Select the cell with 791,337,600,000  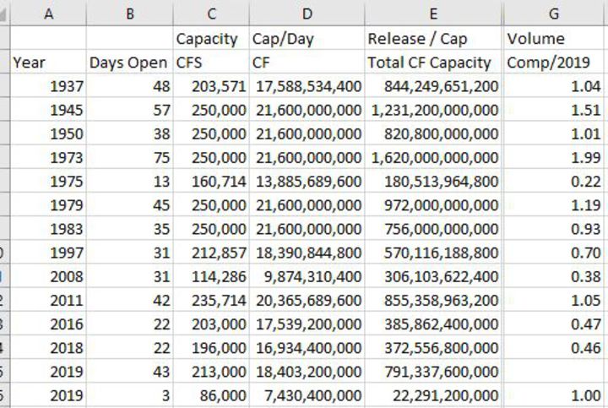(433, 372)
